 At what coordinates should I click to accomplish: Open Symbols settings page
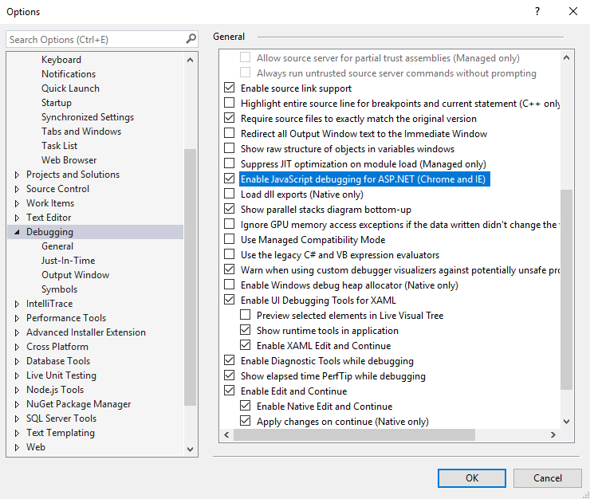(60, 289)
